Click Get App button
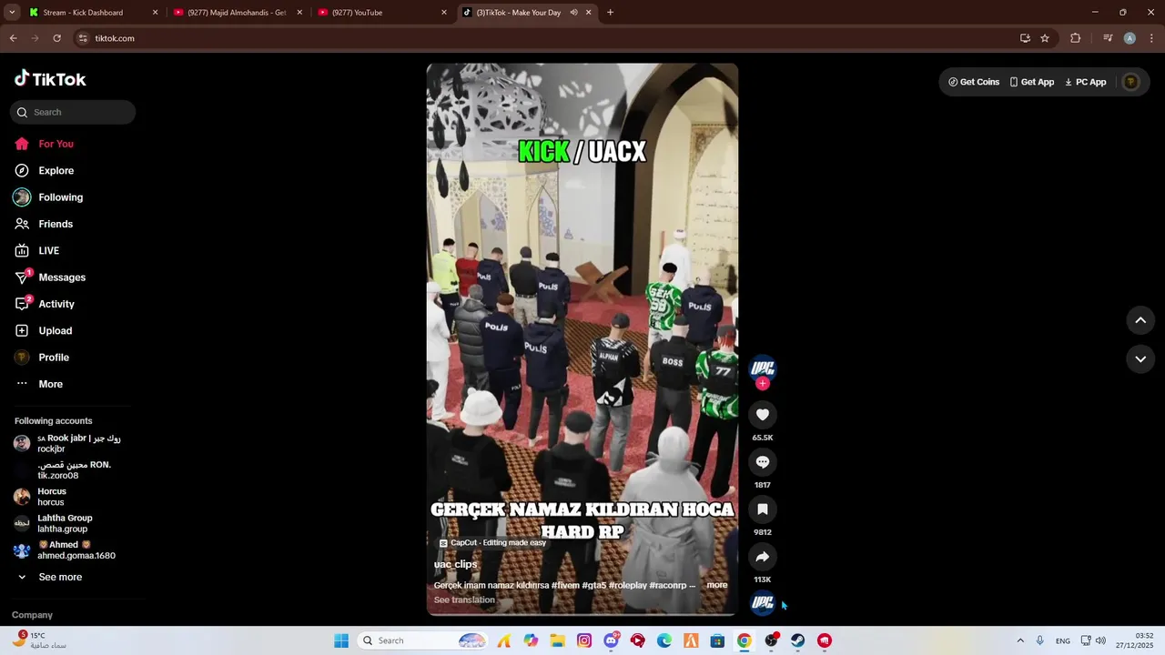The image size is (1165, 655). 1031,82
